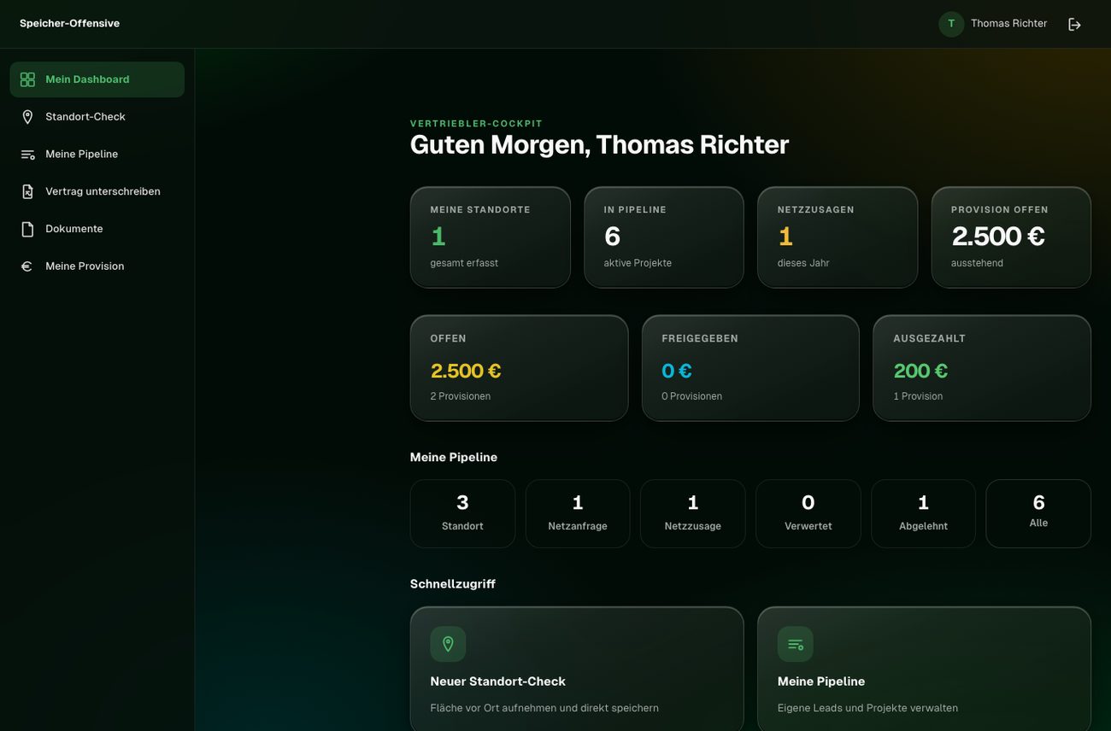Click the euro icon for Meine Provision
This screenshot has width=1111, height=731.
27,266
